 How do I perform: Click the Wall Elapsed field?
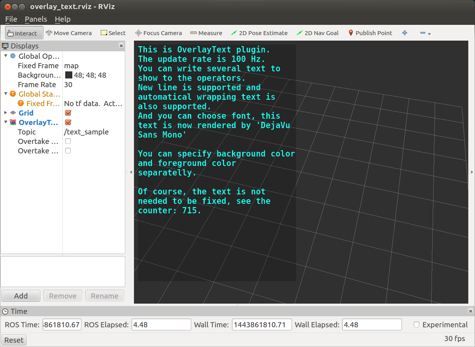(372, 325)
